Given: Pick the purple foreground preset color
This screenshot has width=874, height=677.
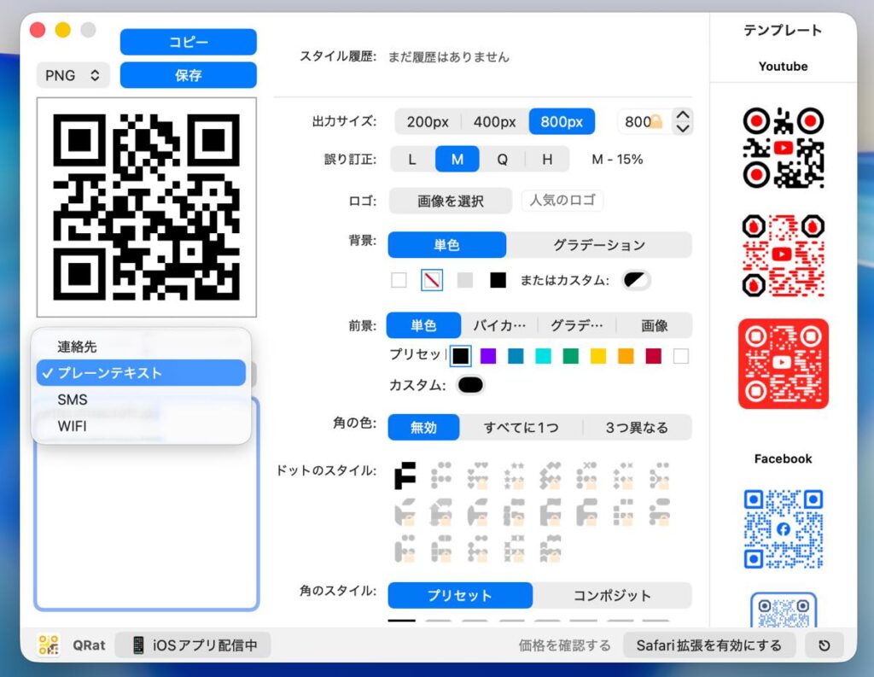Looking at the screenshot, I should [x=488, y=356].
